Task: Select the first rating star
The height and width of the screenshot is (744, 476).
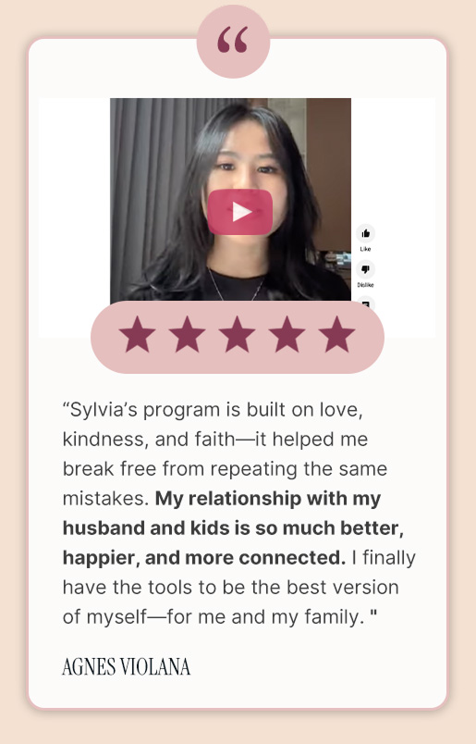Action: coord(137,335)
